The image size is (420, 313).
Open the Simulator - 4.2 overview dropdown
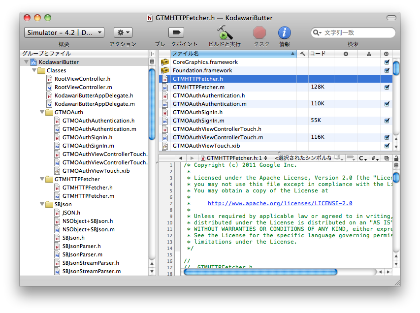tap(64, 32)
